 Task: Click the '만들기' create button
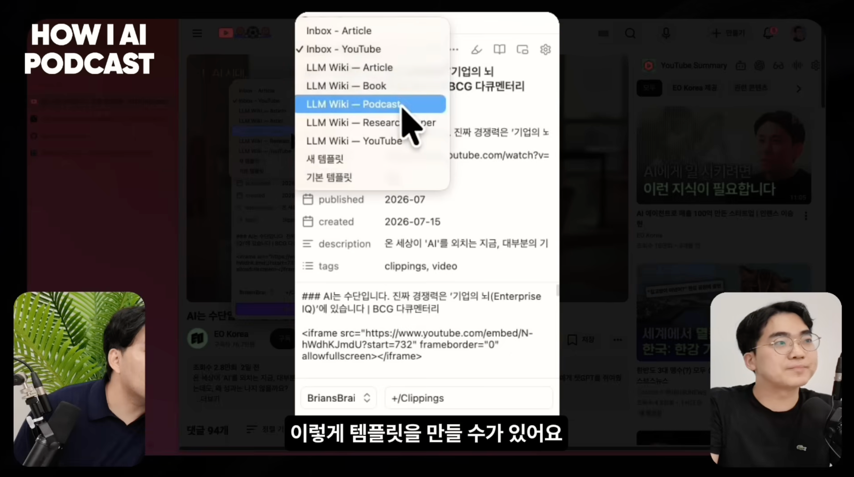[x=729, y=33]
